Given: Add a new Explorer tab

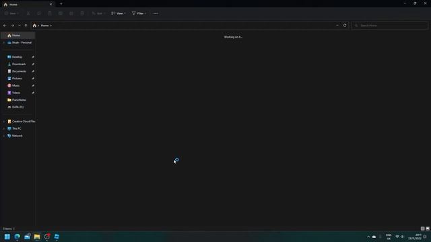Looking at the screenshot, I should click(x=61, y=4).
